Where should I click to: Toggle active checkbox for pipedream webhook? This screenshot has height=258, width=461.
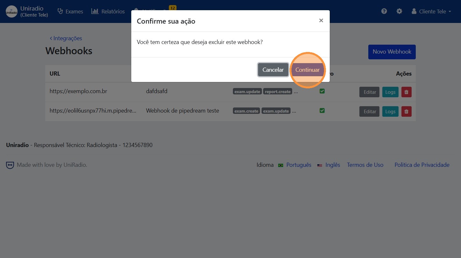point(322,110)
